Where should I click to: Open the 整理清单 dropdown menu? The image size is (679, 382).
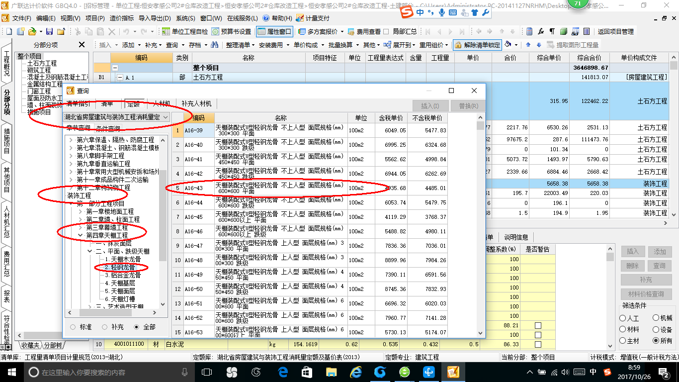coord(241,45)
